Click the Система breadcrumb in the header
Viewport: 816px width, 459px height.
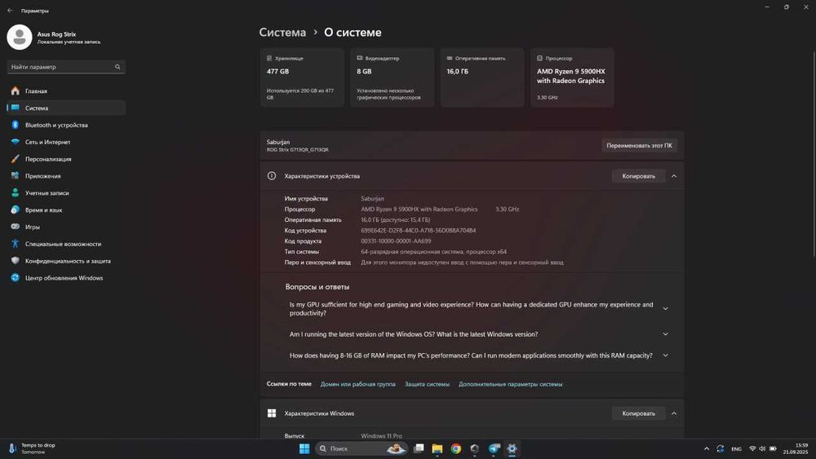pyautogui.click(x=282, y=33)
